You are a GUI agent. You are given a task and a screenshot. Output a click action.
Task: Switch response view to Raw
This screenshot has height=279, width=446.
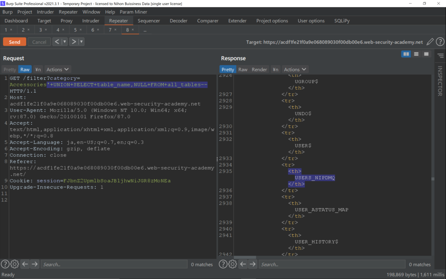tap(243, 70)
